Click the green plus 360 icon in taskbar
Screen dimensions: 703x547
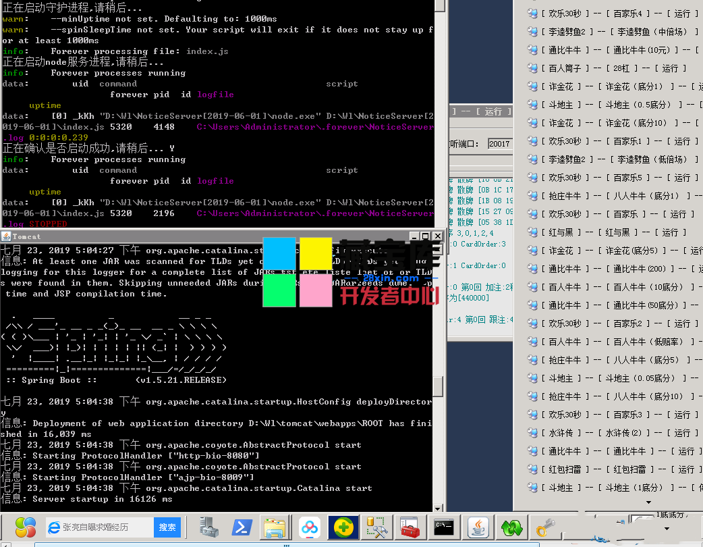click(344, 527)
